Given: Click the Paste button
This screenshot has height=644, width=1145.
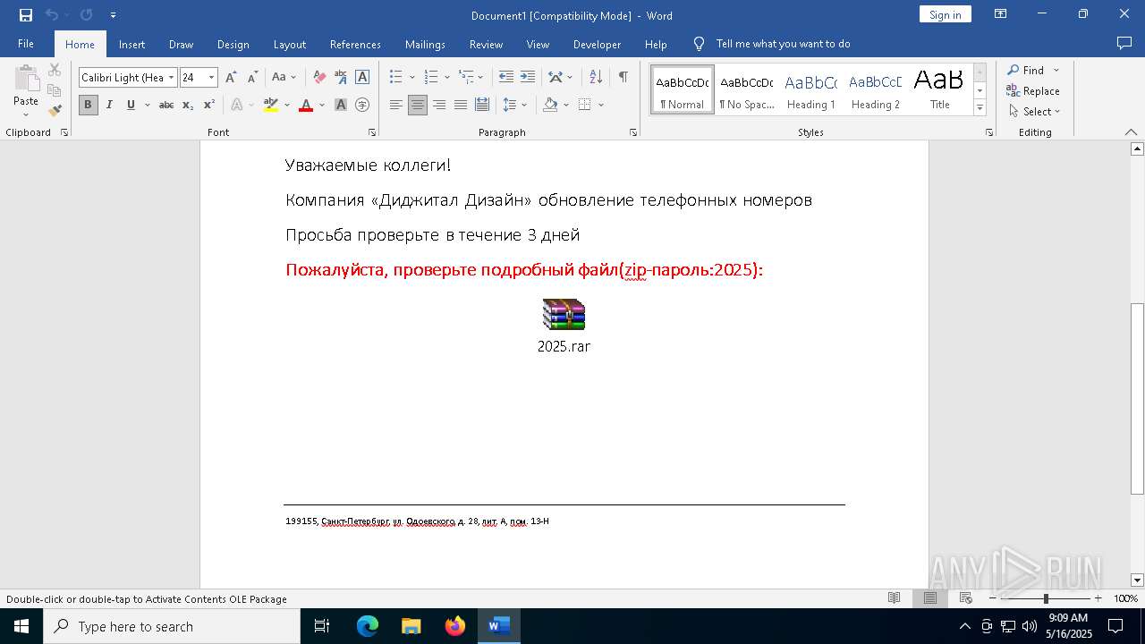Looking at the screenshot, I should coord(26,89).
